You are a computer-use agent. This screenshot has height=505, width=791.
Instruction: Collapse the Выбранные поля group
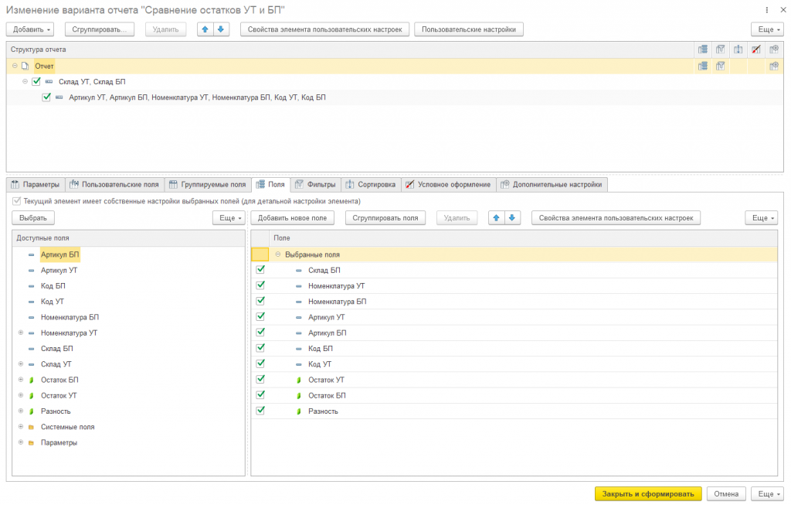(x=278, y=254)
